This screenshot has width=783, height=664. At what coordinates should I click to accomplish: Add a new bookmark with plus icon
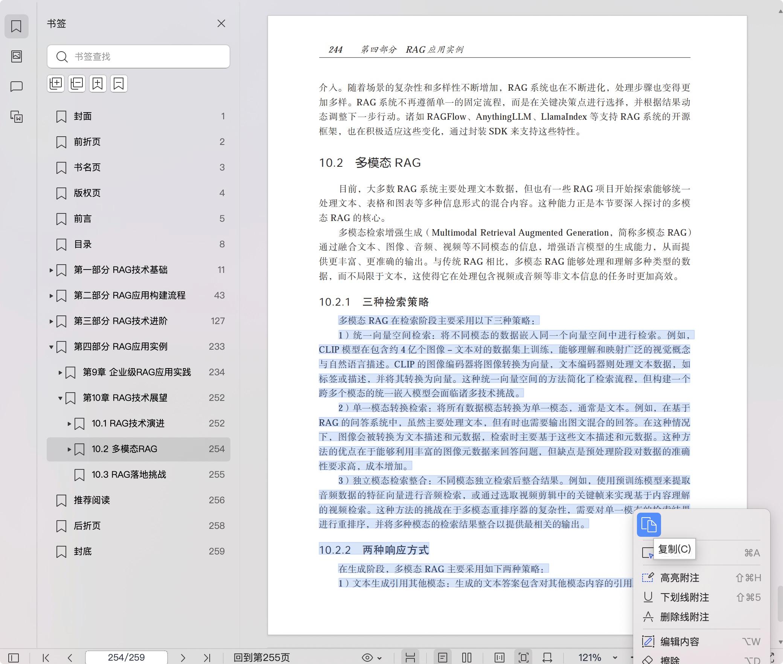click(98, 84)
